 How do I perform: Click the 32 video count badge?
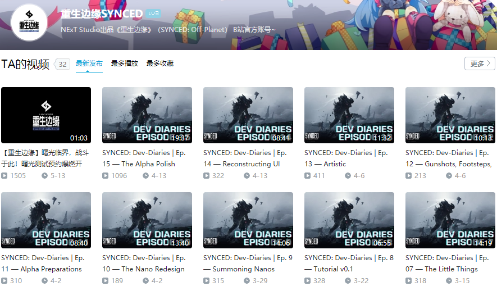pyautogui.click(x=62, y=65)
